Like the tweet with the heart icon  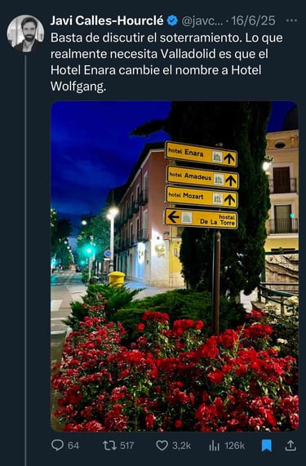[162, 446]
